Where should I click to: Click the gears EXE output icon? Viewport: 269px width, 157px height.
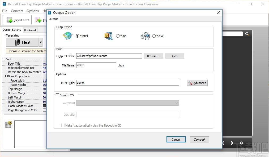click(145, 36)
